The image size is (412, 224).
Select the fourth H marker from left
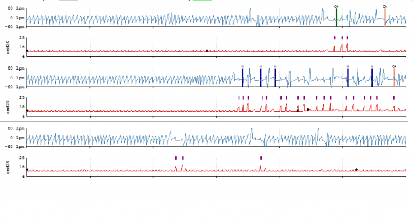pos(348,77)
